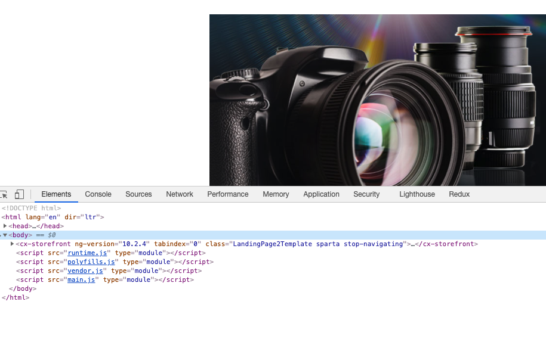Open the runtime.js script link
546x348 pixels.
87,253
